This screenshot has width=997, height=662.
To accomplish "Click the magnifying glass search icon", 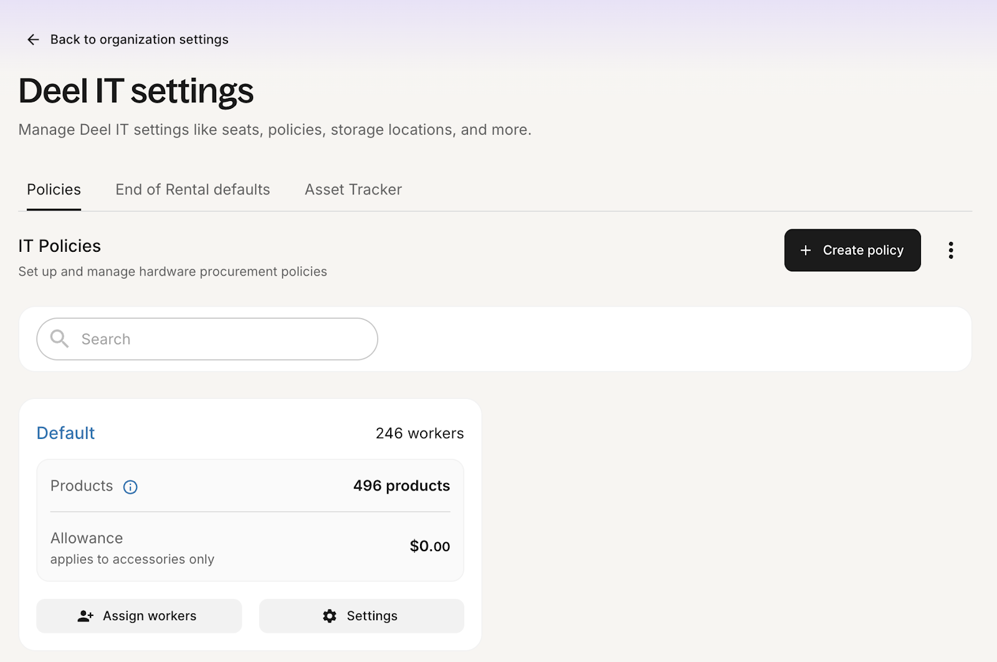I will click(x=60, y=338).
